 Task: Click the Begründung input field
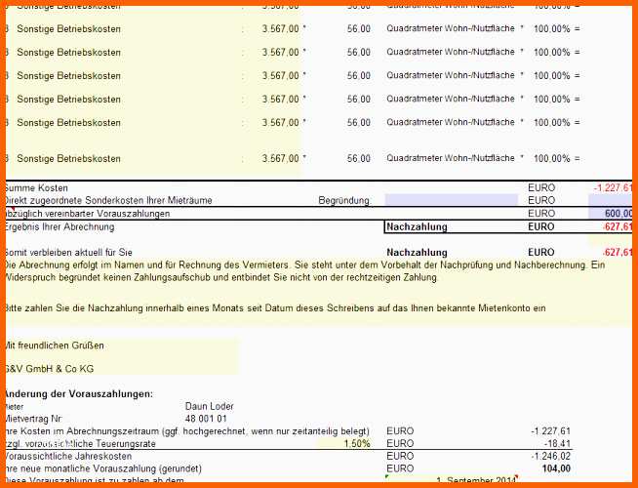pos(452,200)
